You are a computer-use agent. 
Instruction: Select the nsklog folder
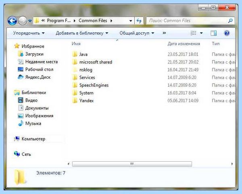[x=86, y=70]
